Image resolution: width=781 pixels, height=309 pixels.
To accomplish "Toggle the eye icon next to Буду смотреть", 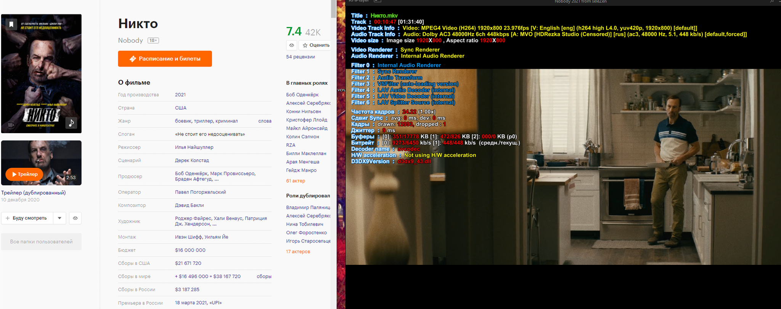I will coord(75,218).
